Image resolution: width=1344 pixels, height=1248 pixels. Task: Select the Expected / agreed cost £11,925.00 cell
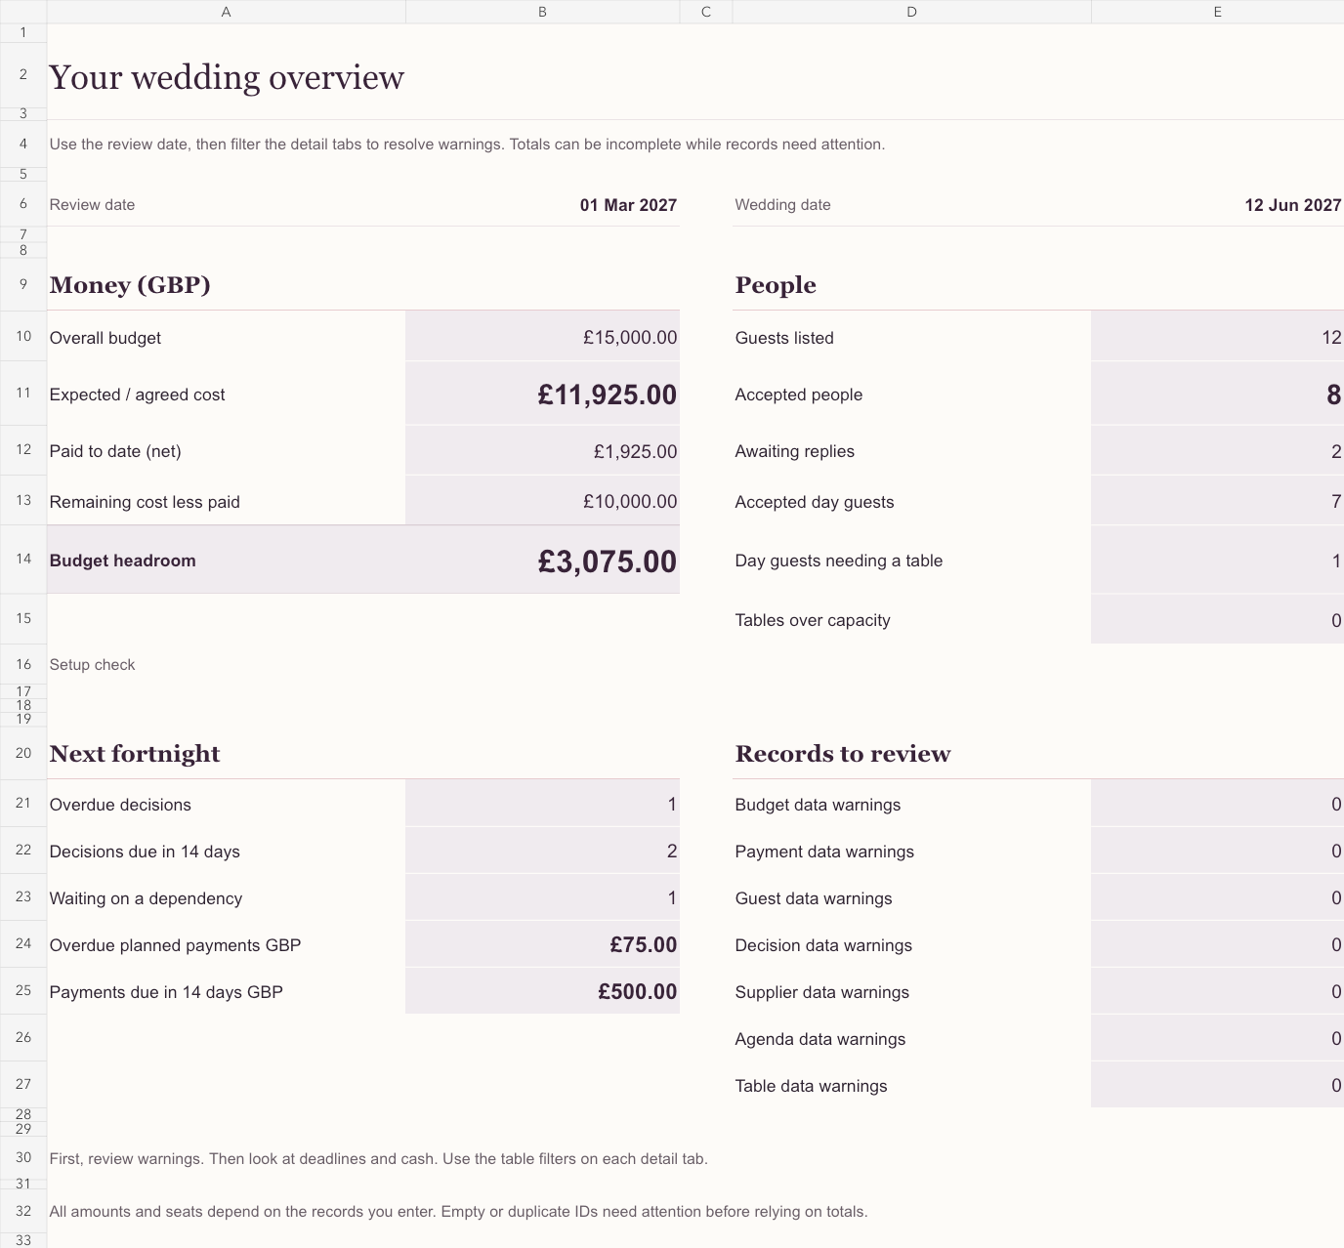coord(542,394)
